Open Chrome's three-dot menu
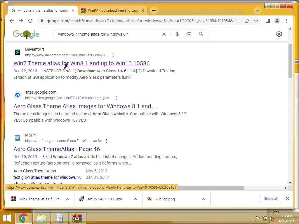This screenshot has height=224, width=299. 287,21
